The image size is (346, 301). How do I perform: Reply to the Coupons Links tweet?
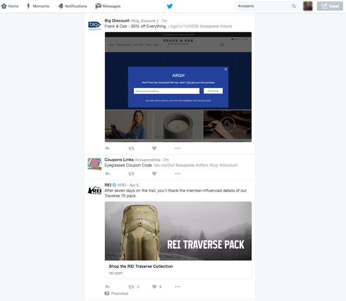tap(107, 174)
